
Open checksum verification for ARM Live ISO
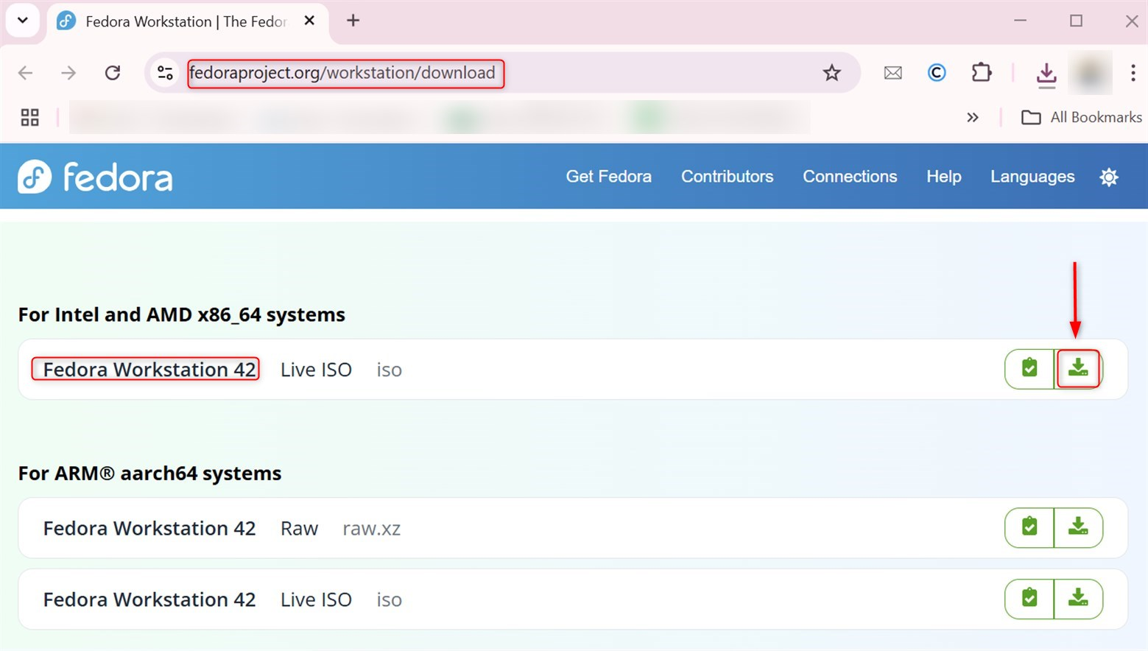[1029, 599]
